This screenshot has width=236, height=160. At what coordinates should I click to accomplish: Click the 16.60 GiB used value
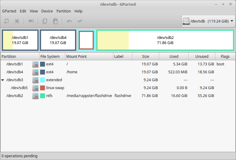point(179,96)
